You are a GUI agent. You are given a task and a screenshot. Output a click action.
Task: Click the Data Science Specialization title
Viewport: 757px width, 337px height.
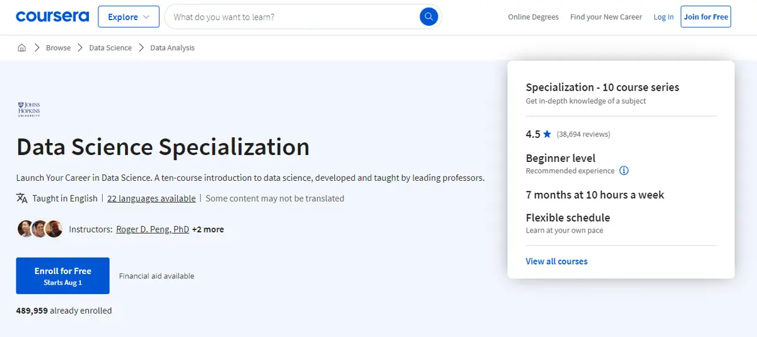[x=163, y=147]
